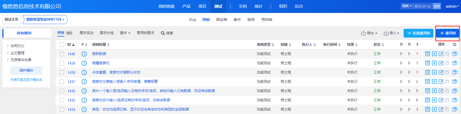Image resolution: width=461 pixels, height=114 pixels.
Task: Tick the checkbox for case 1440
Action: tap(62, 54)
